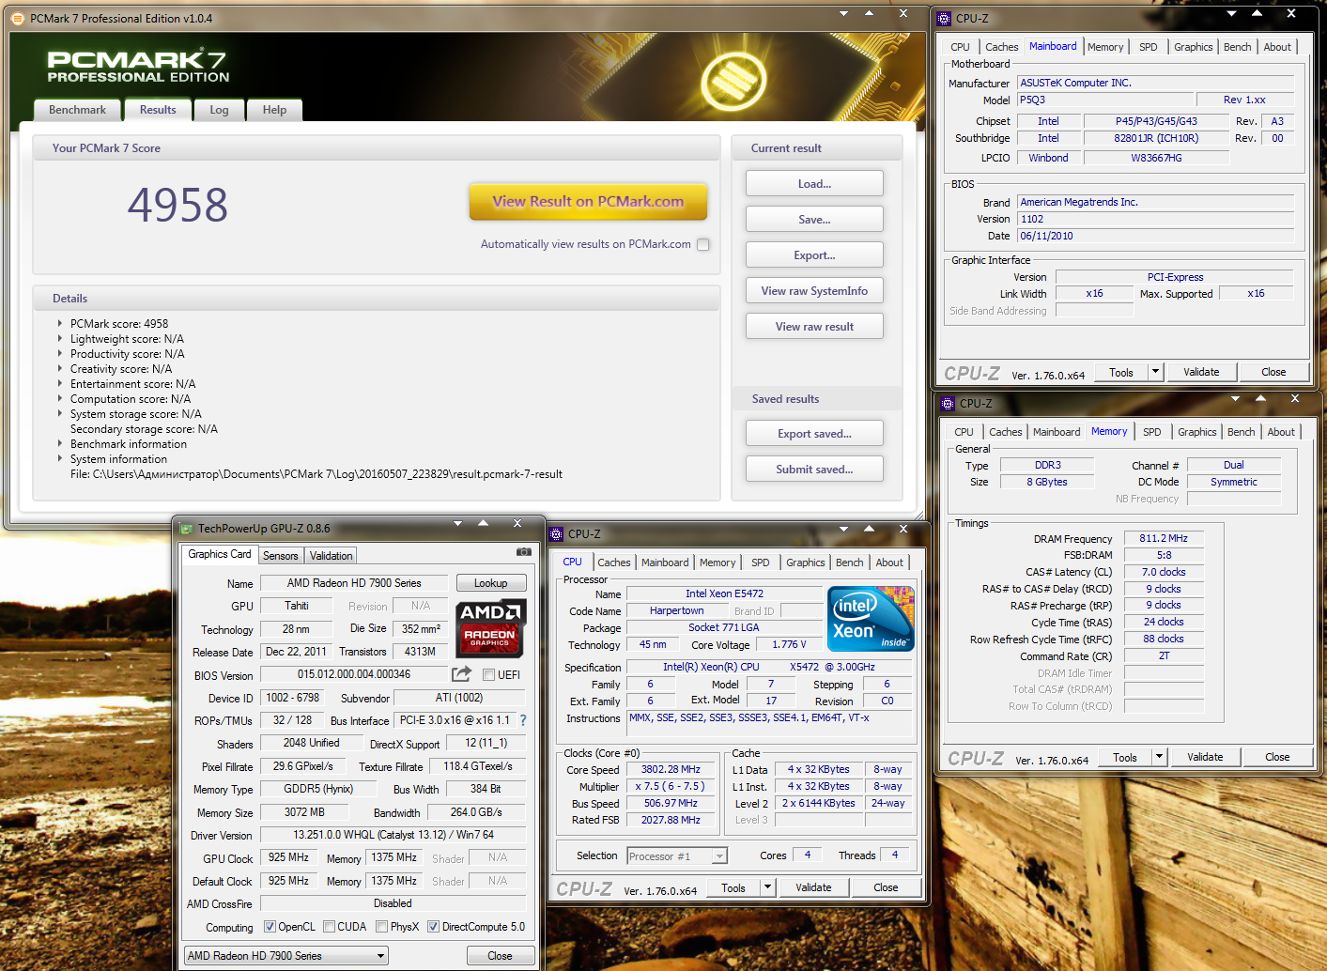Image resolution: width=1327 pixels, height=971 pixels.
Task: Click the Lookup button in GPU-Z
Action: (x=490, y=583)
